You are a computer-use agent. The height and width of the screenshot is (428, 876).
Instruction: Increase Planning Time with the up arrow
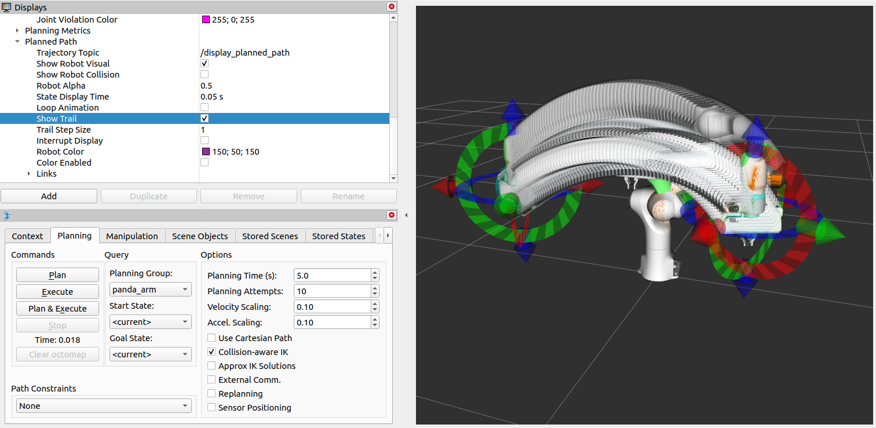tap(375, 272)
